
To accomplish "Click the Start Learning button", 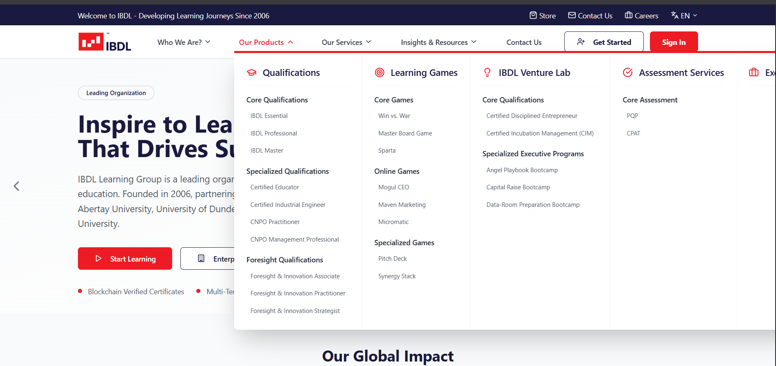I will pyautogui.click(x=125, y=259).
